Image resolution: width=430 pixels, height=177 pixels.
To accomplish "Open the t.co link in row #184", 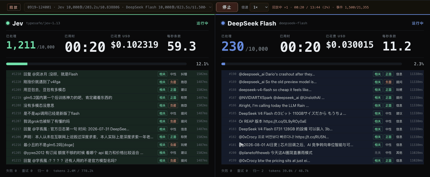I will tap(285, 121).
